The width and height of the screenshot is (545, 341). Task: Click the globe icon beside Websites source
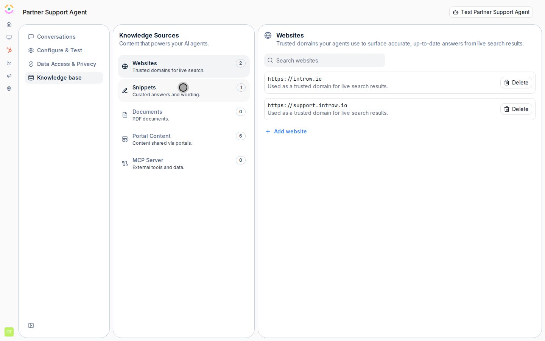[x=125, y=66]
